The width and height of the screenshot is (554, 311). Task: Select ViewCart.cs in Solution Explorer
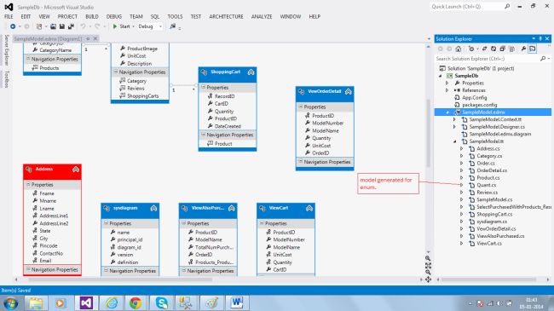(x=489, y=244)
